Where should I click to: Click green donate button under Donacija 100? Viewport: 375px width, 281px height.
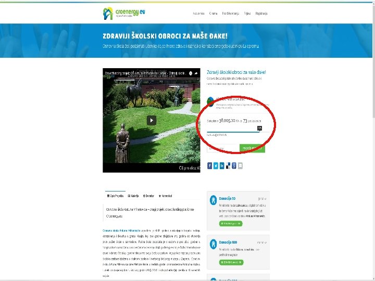(x=231, y=262)
